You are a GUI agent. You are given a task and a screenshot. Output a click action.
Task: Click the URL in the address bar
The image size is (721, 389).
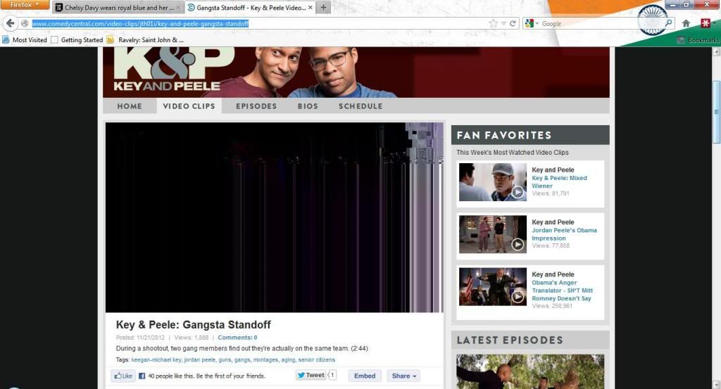tap(140, 23)
